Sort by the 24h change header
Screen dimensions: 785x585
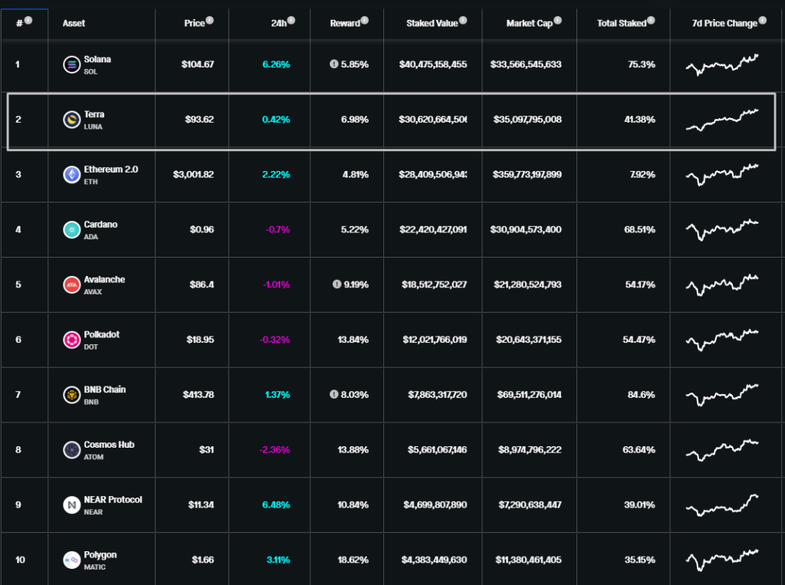click(x=278, y=24)
